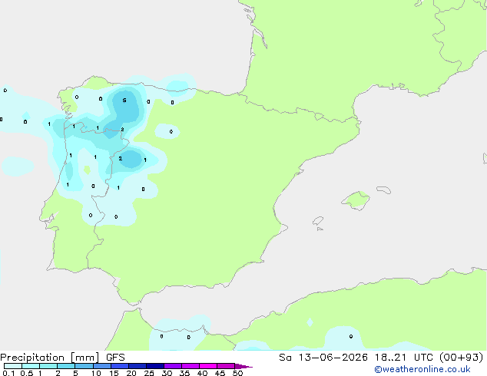The height and width of the screenshot is (376, 487).
Task: Click the "(00+93)" forecast offset text
Action: coord(462,358)
